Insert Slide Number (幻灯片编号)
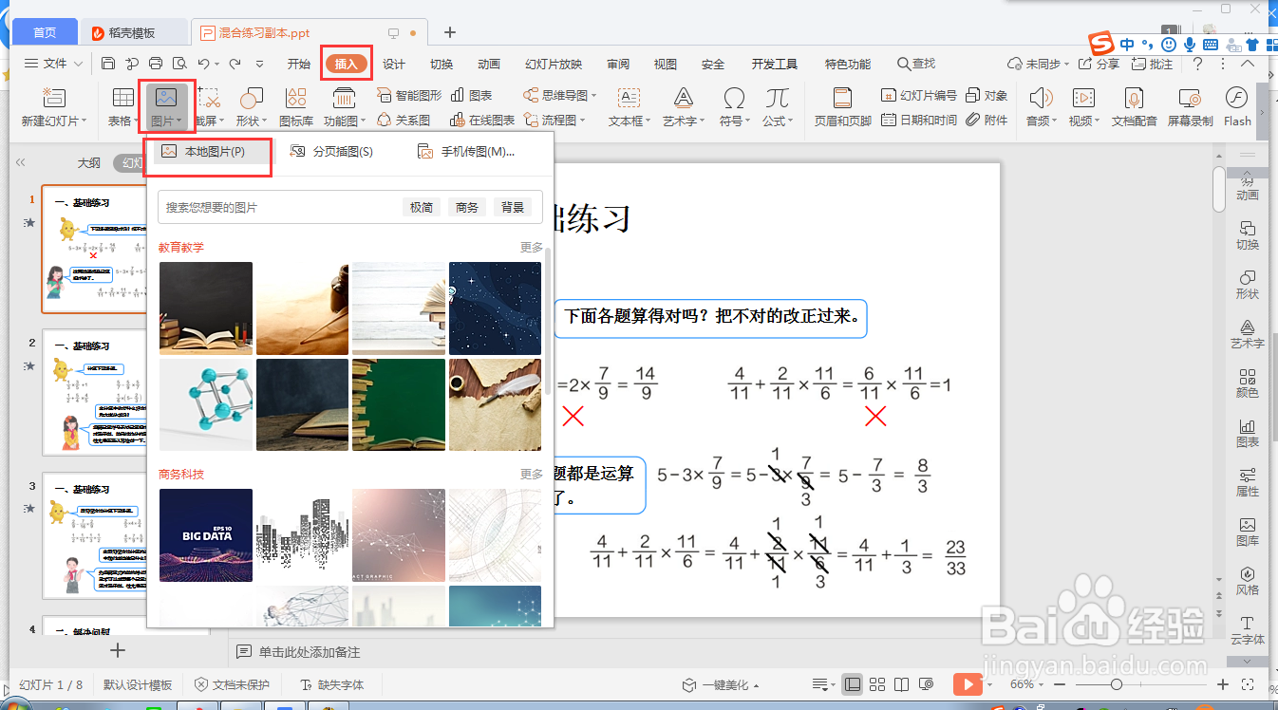Screen dimensions: 1278x710 pos(919,95)
